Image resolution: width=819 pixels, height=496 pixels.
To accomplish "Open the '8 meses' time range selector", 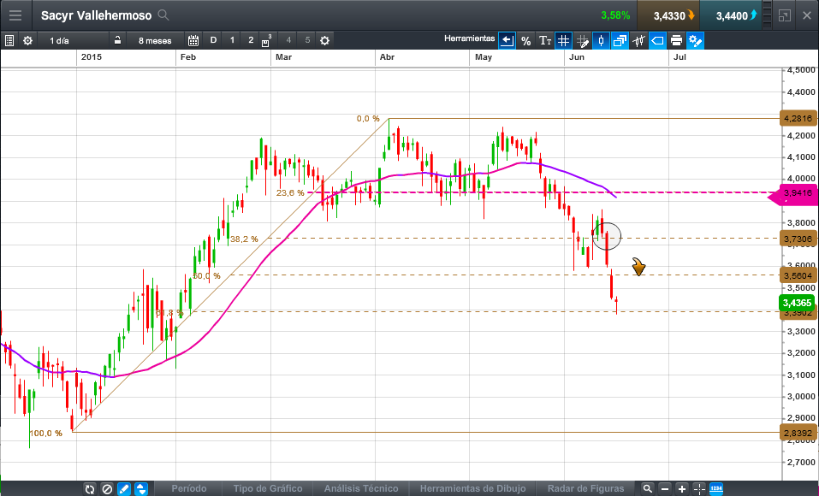I will tap(155, 40).
